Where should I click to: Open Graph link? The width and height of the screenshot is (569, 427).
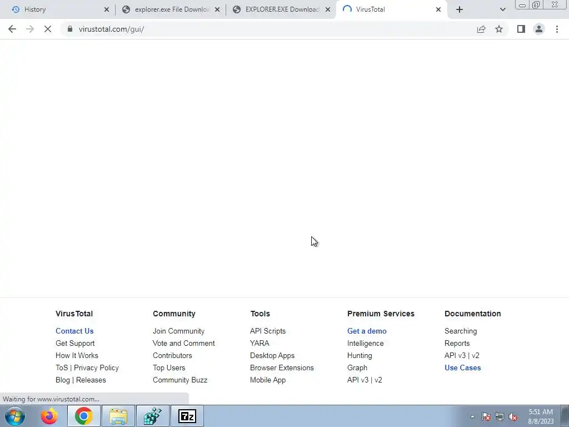[357, 368]
